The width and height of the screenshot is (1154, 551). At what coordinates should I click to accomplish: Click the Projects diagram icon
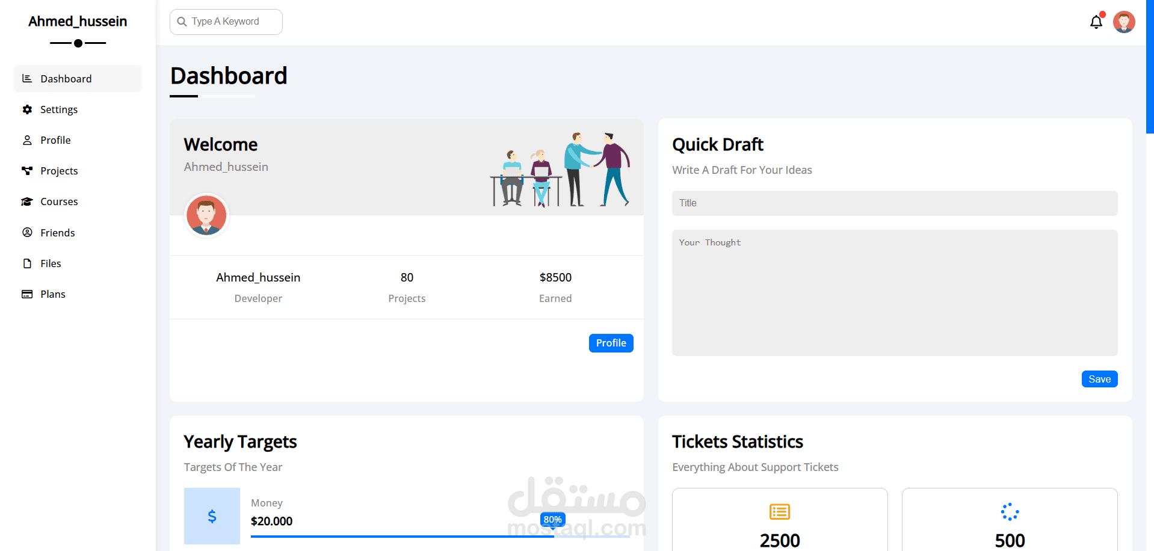[x=27, y=171]
